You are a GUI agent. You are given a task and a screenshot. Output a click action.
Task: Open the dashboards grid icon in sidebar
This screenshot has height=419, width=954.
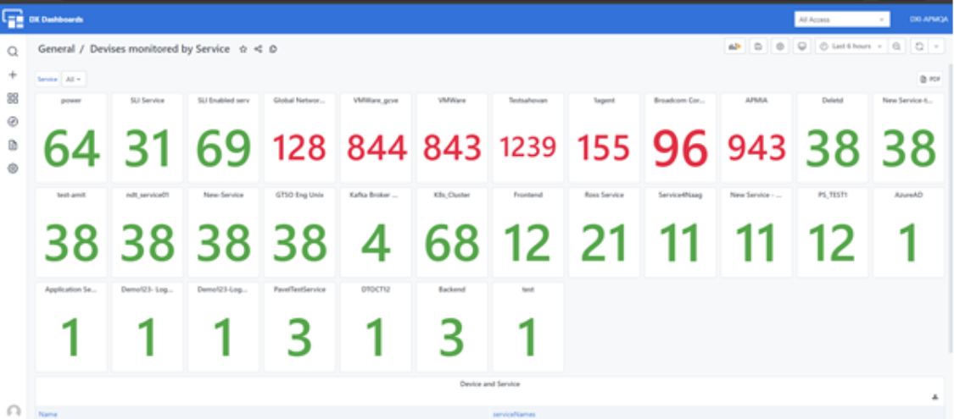coord(13,98)
